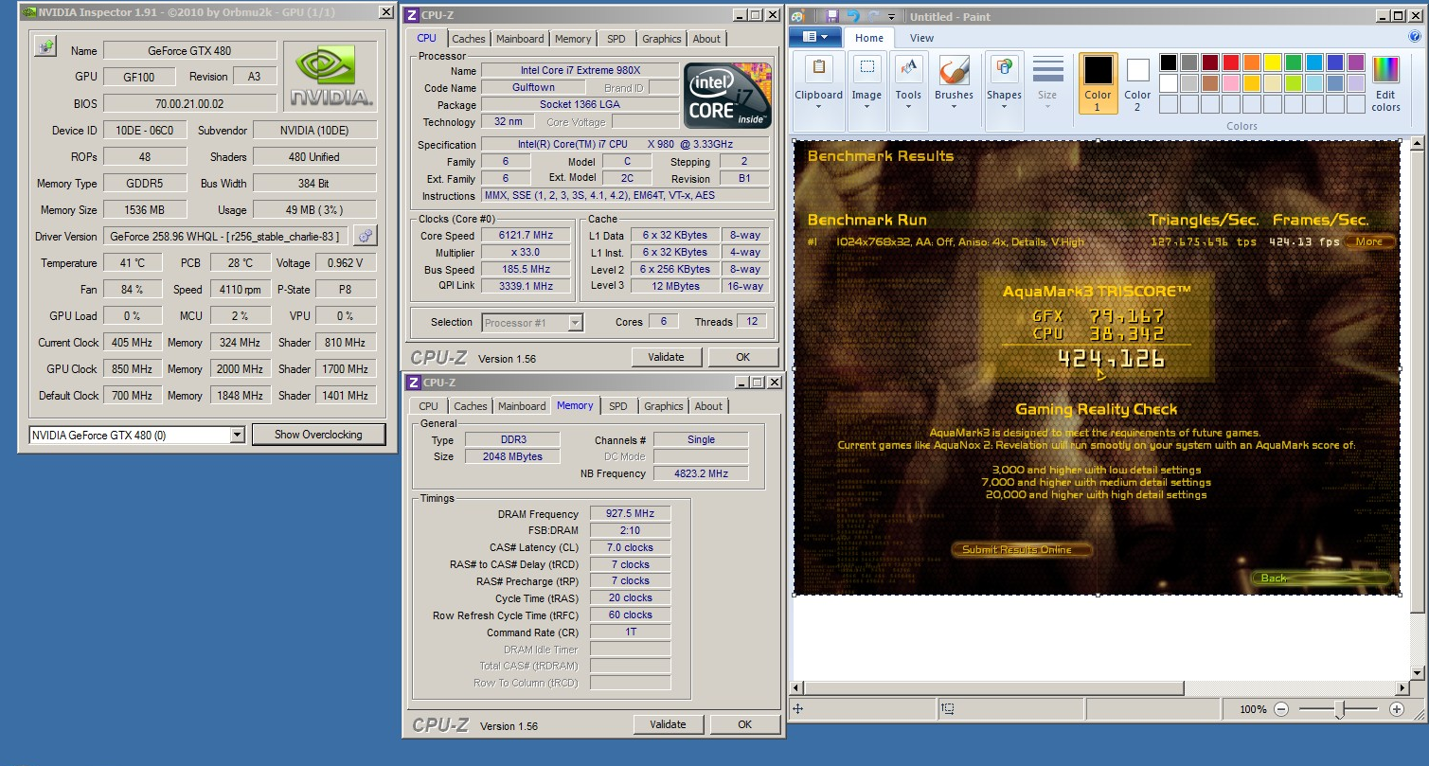Open Graphics tab in upper CPU-Z window
This screenshot has height=766, width=1429.
coord(661,39)
